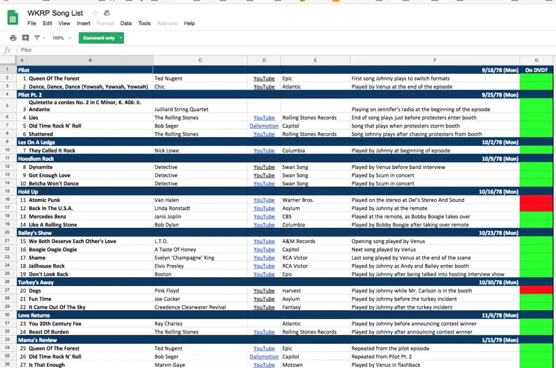Open the Tools menu
The width and height of the screenshot is (556, 368).
144,23
